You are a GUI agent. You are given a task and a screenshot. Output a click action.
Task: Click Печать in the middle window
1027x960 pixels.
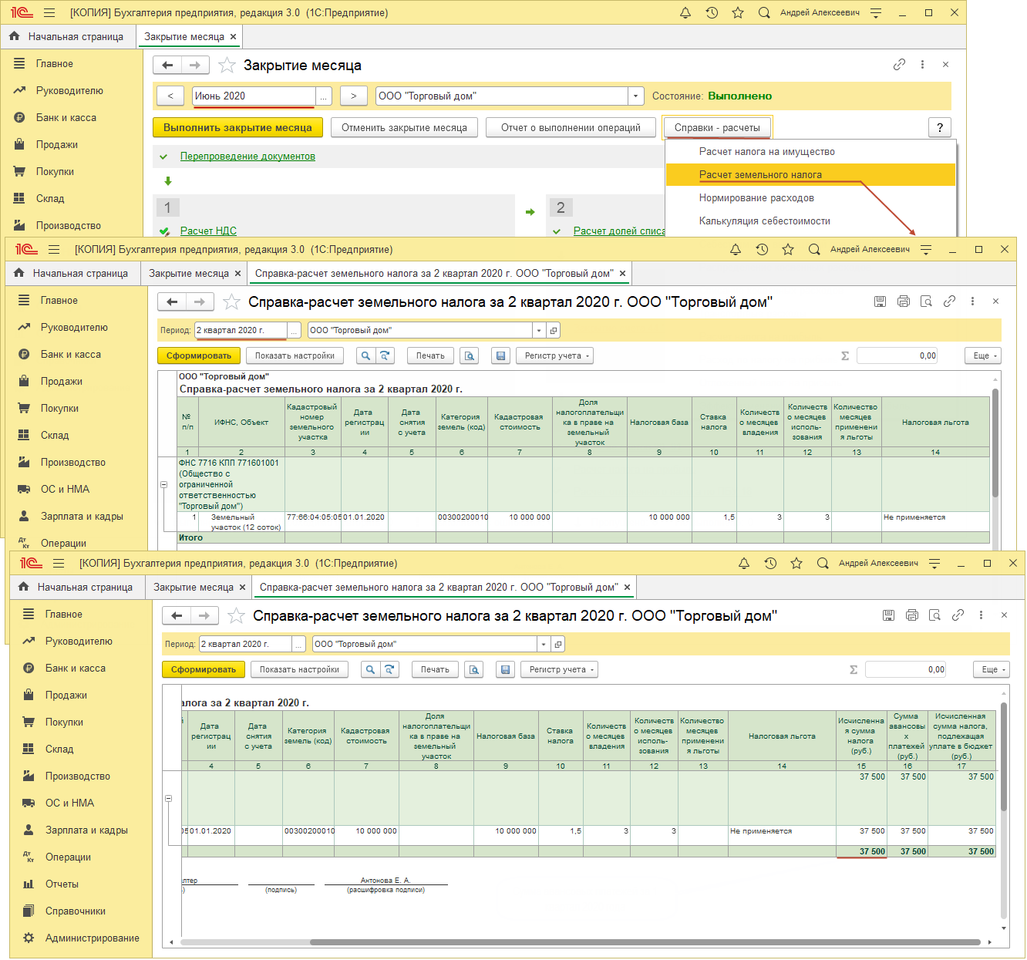(430, 356)
